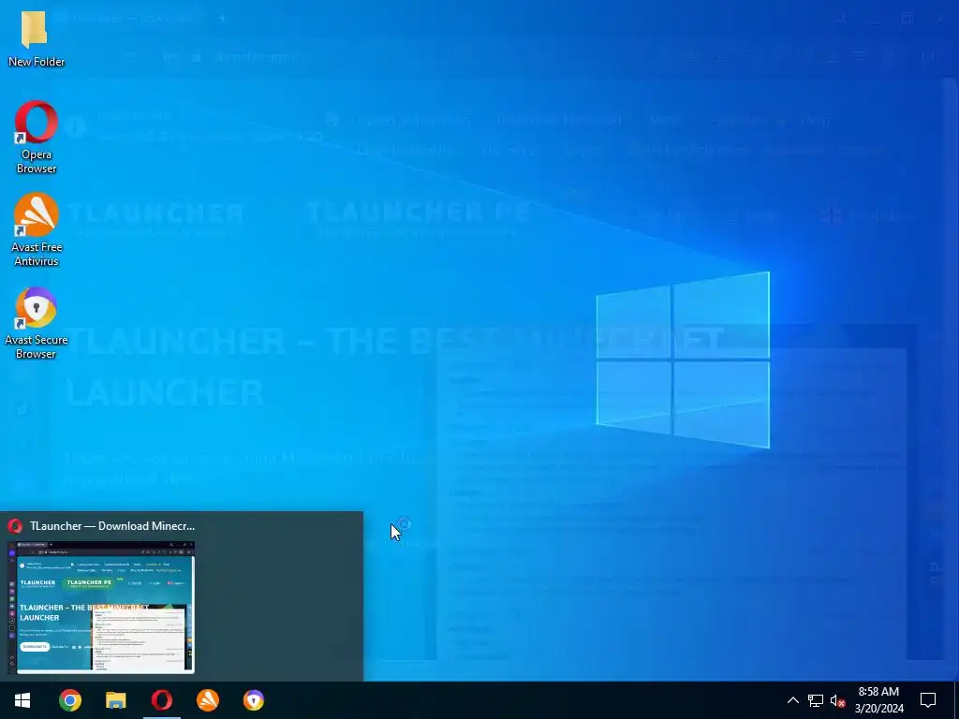Click the Opera logo in preview header
The height and width of the screenshot is (719, 959).
pyautogui.click(x=15, y=526)
